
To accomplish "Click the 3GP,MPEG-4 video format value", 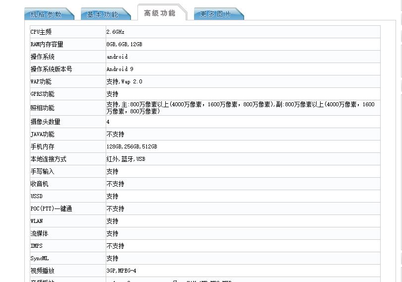I will 121,271.
